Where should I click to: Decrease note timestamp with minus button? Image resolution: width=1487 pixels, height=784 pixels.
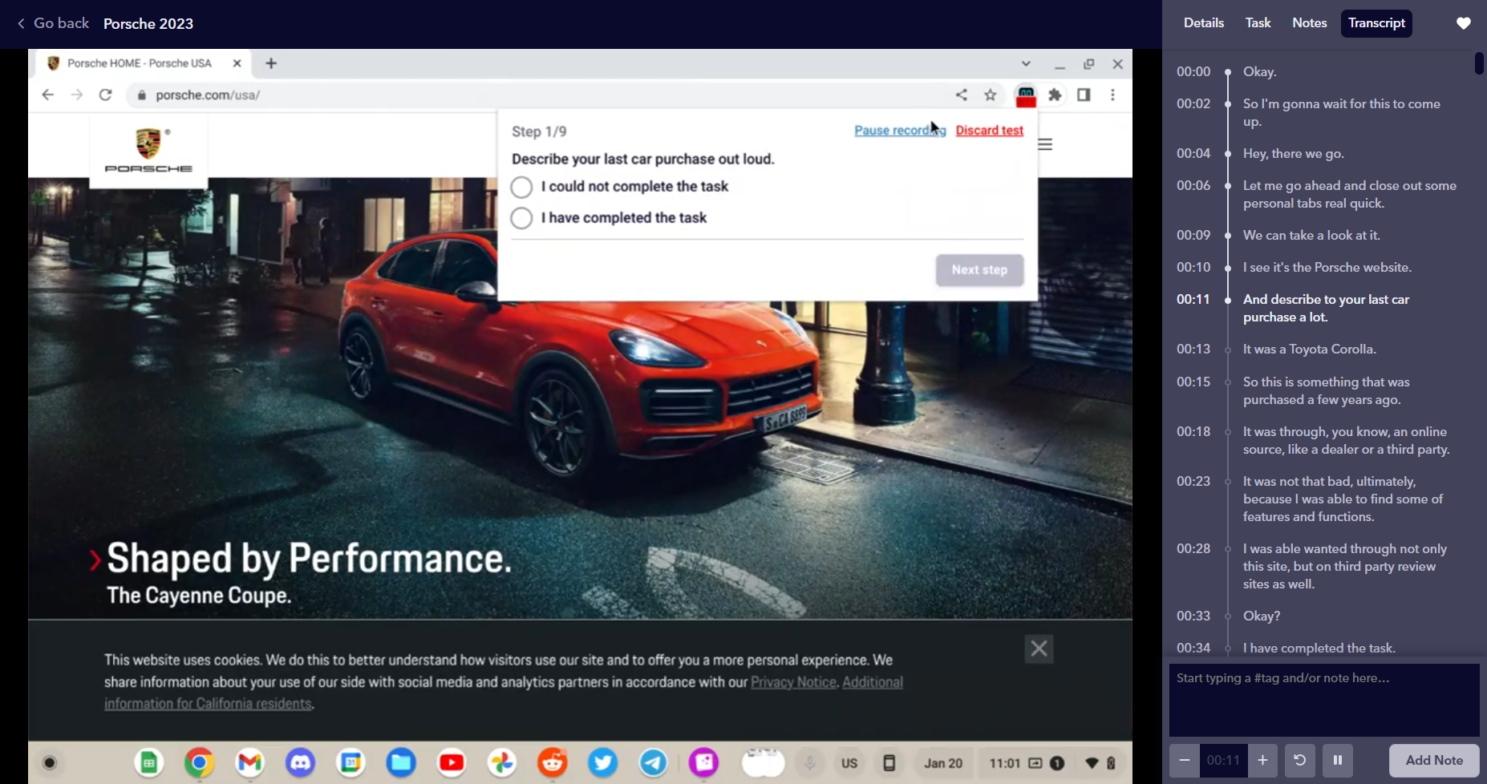tap(1184, 760)
